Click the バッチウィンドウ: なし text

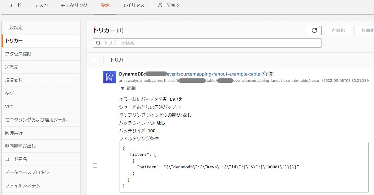[x=142, y=123]
